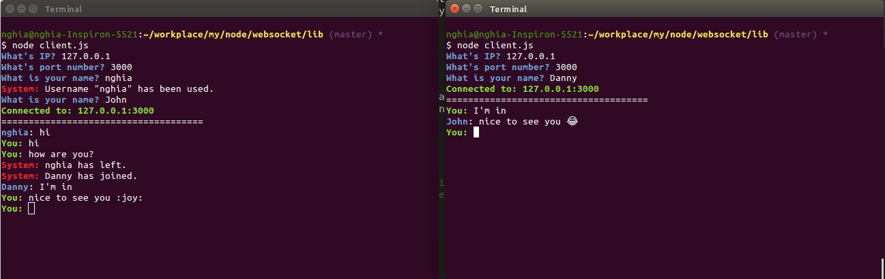Image resolution: width=885 pixels, height=279 pixels.
Task: Click the 'What is your name? Danny' line
Action: pos(512,78)
